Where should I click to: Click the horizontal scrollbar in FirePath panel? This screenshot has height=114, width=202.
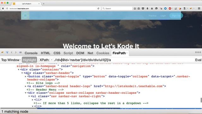60,108
